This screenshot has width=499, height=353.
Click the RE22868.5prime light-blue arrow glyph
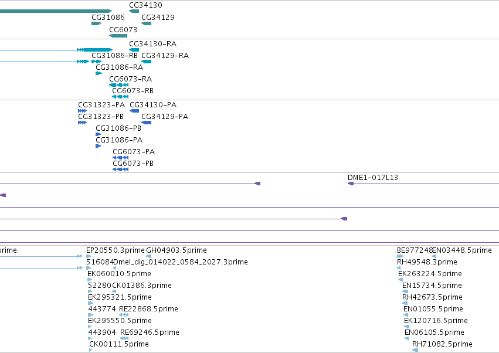pyautogui.click(x=124, y=315)
